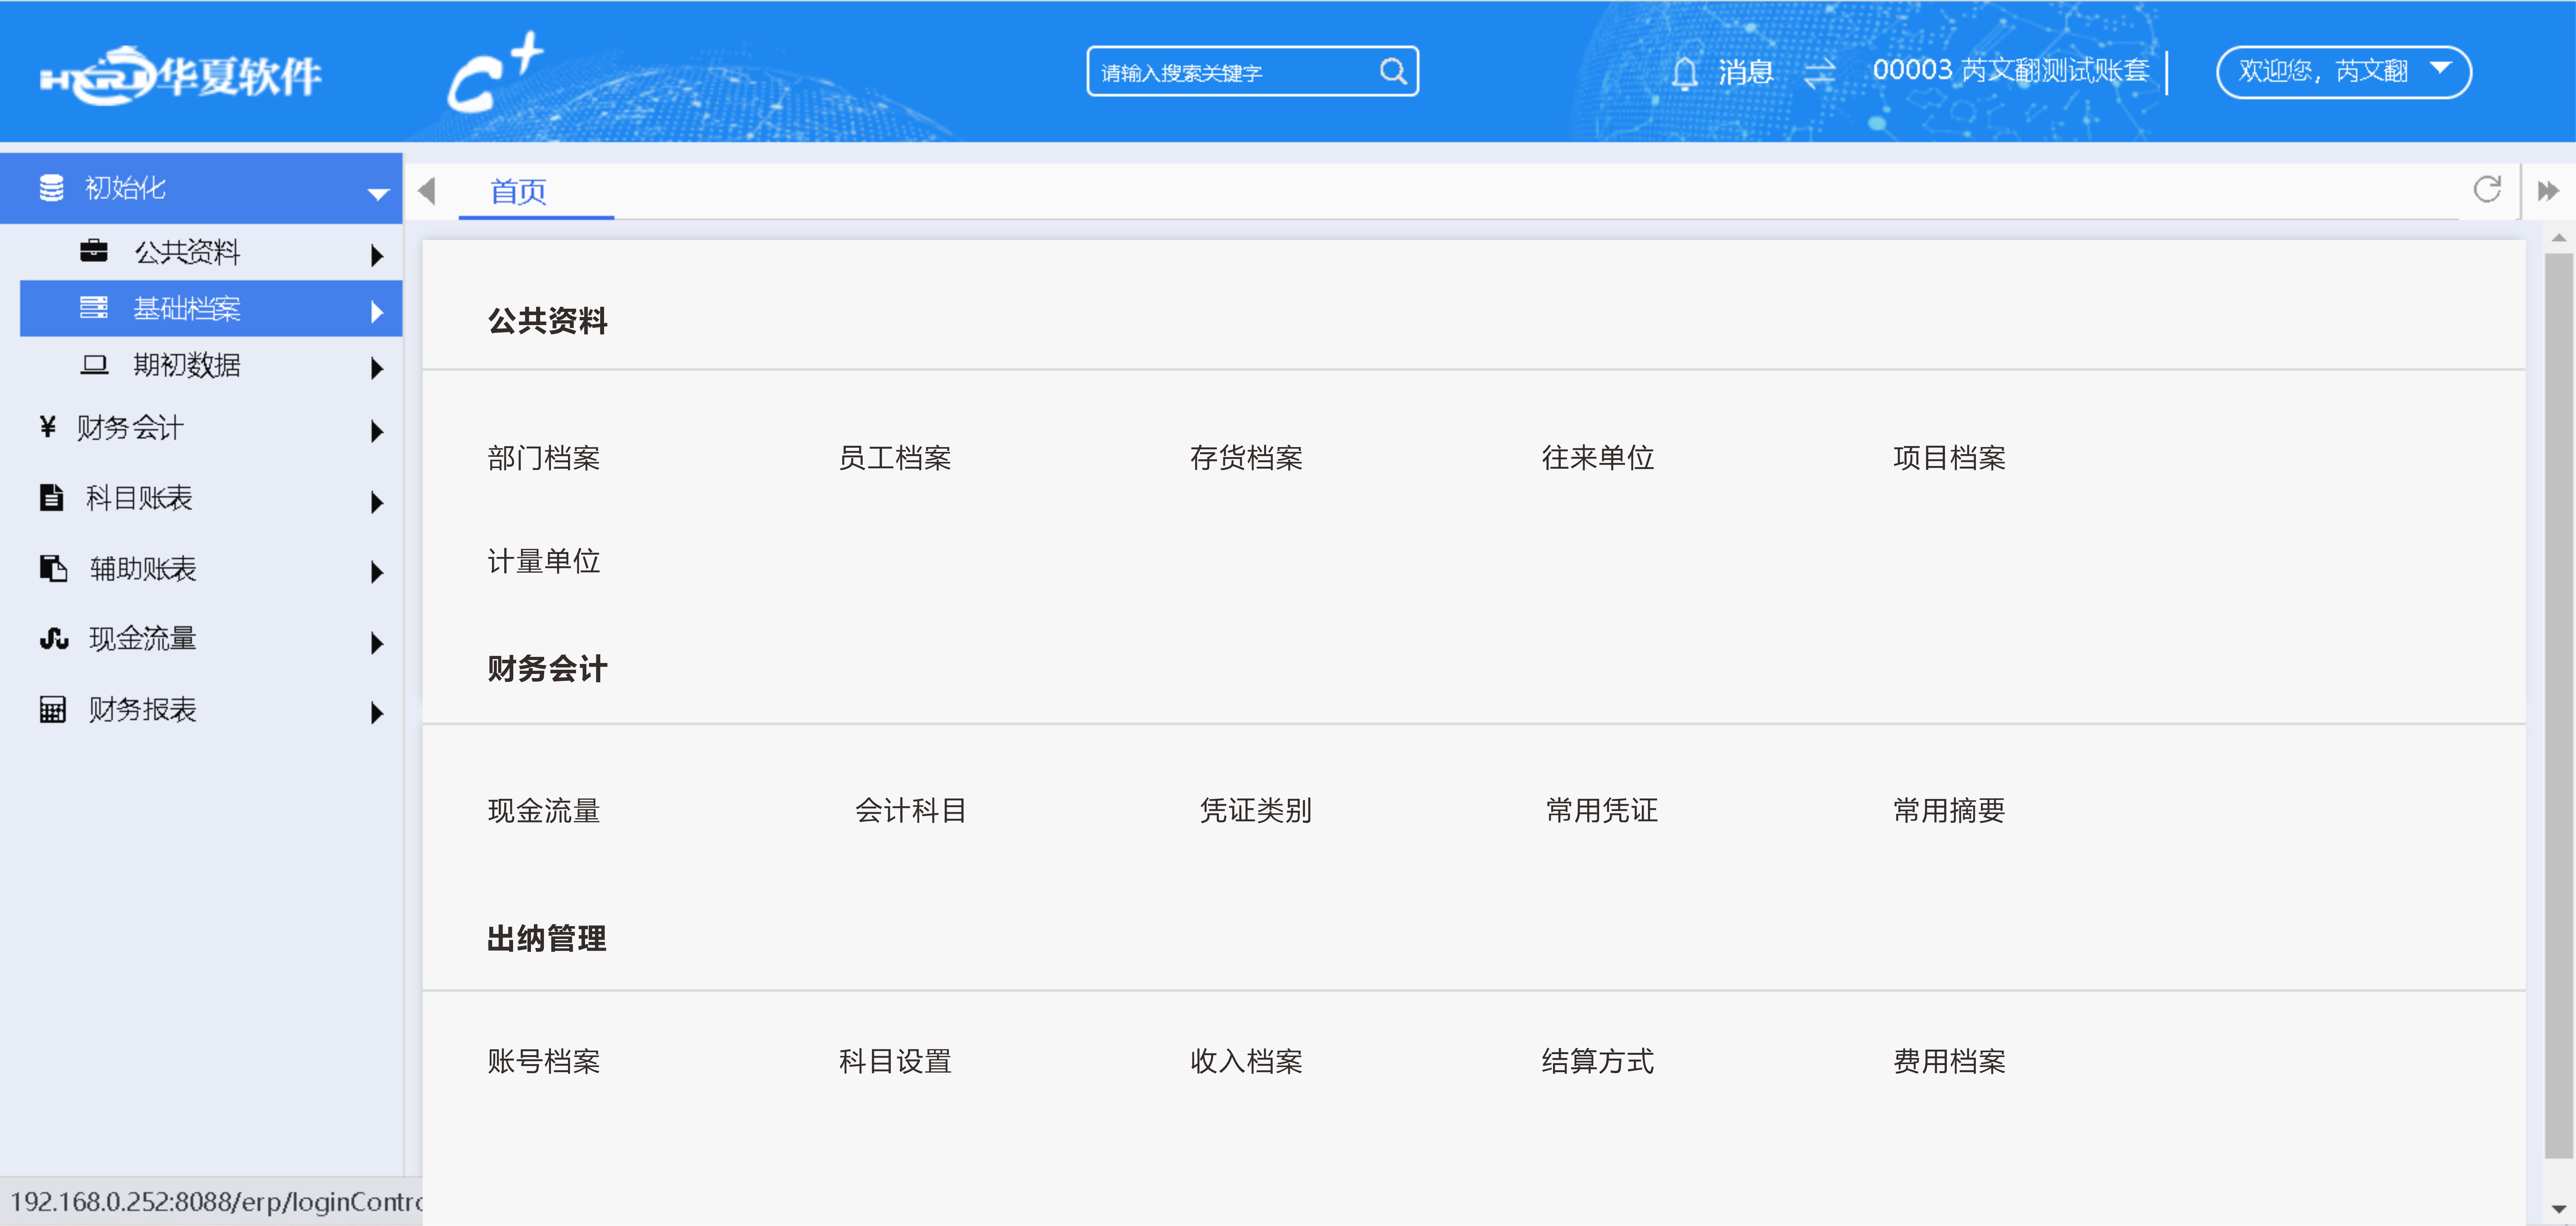Click the 基础档案 server icon
The height and width of the screenshot is (1226, 2576).
[x=94, y=308]
